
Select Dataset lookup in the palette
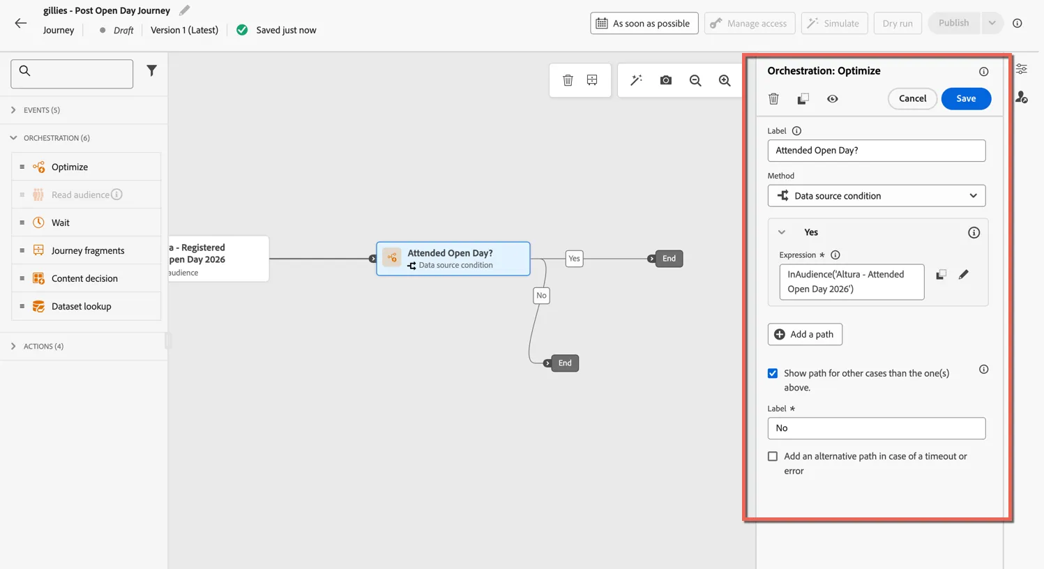[x=86, y=306]
